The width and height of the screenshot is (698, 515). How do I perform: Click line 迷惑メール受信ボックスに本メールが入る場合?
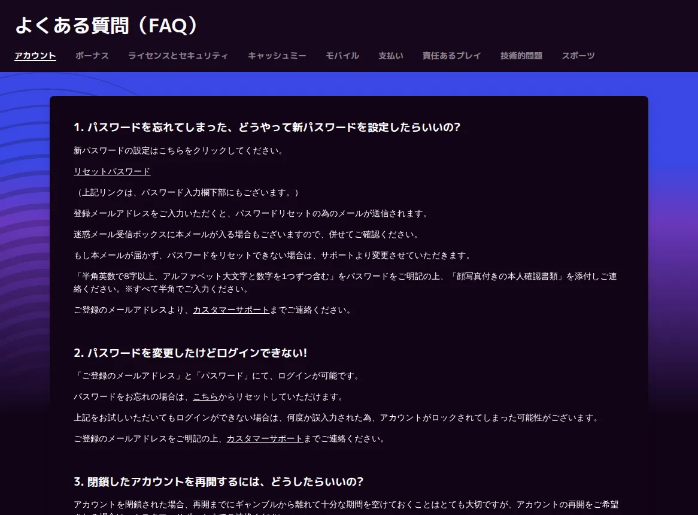(x=246, y=234)
